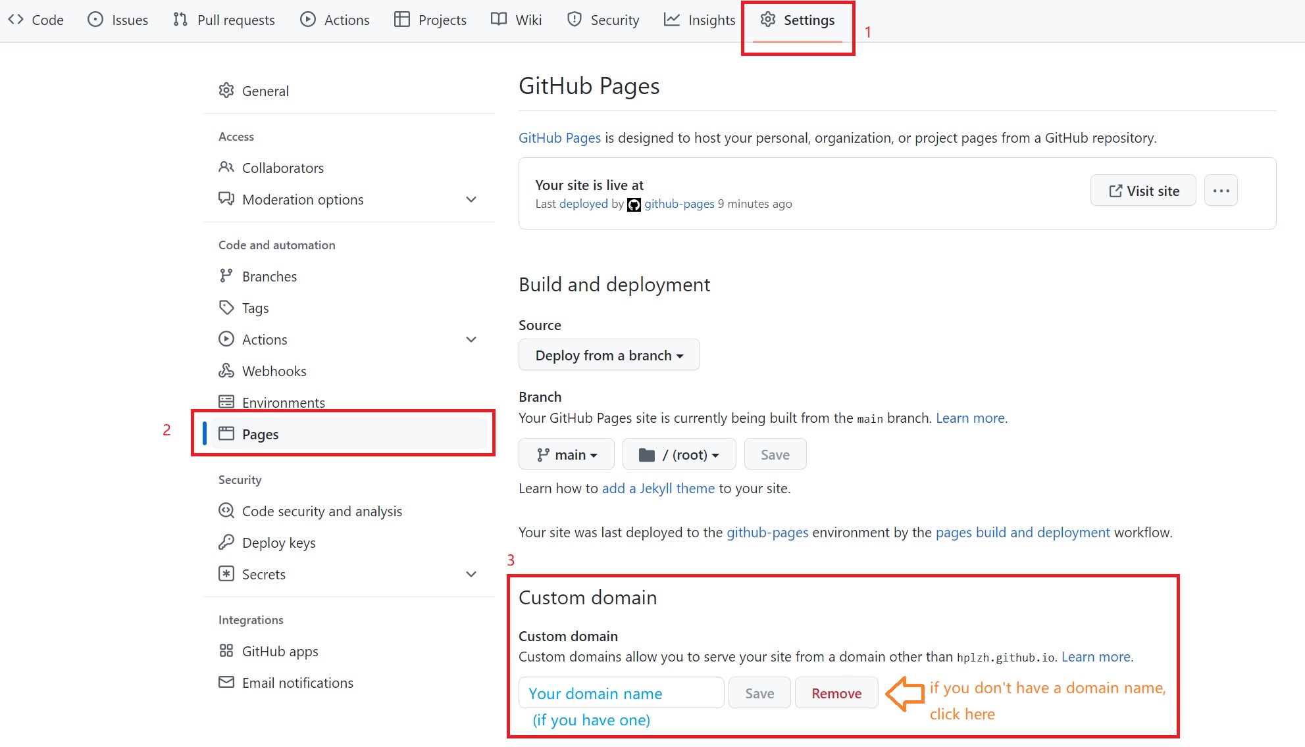Open github-pages environment link
The image size is (1305, 747).
point(767,533)
